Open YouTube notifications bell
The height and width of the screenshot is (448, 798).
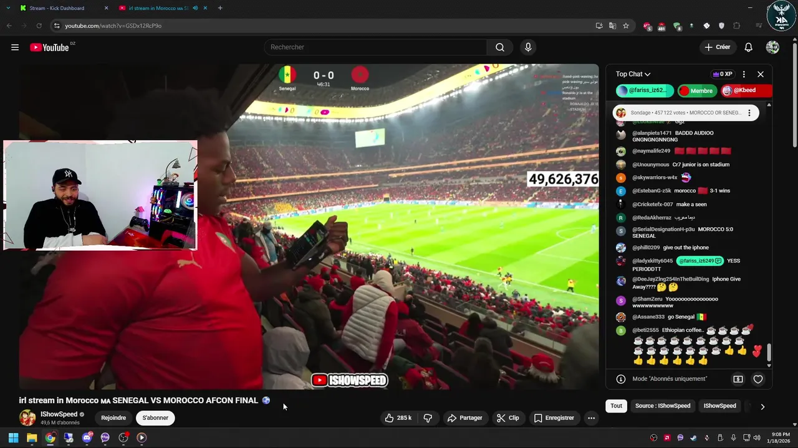749,47
